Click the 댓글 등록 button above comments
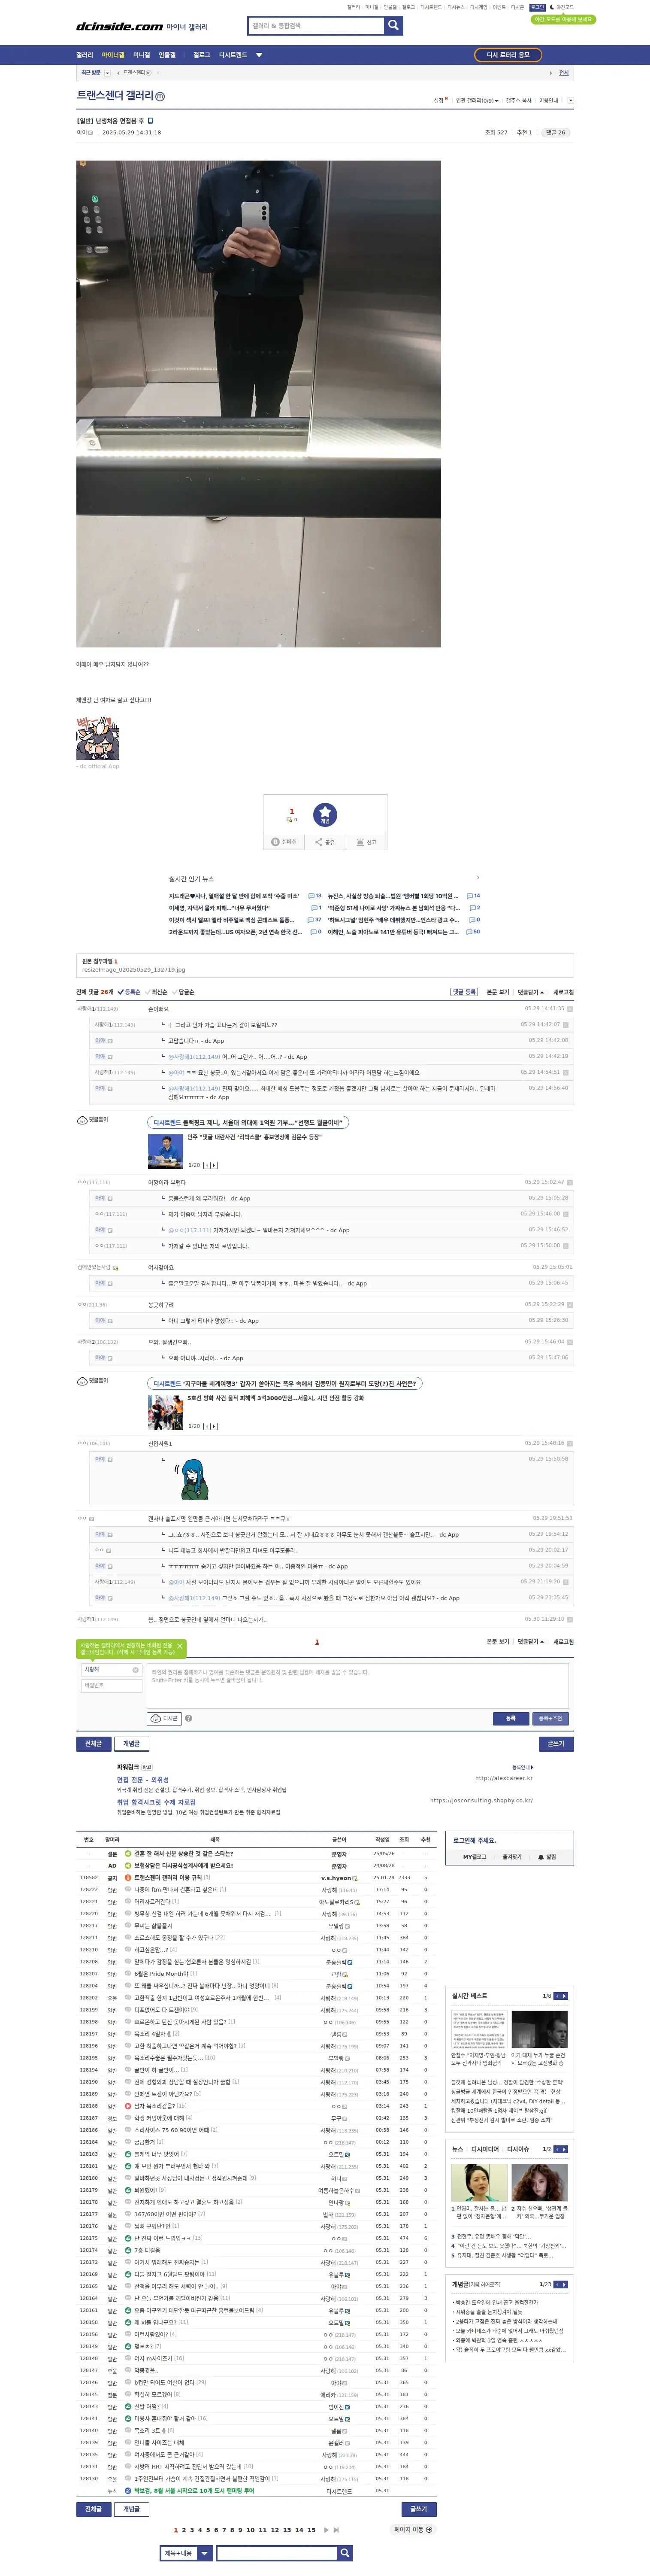The image size is (650, 2576). coord(463,992)
